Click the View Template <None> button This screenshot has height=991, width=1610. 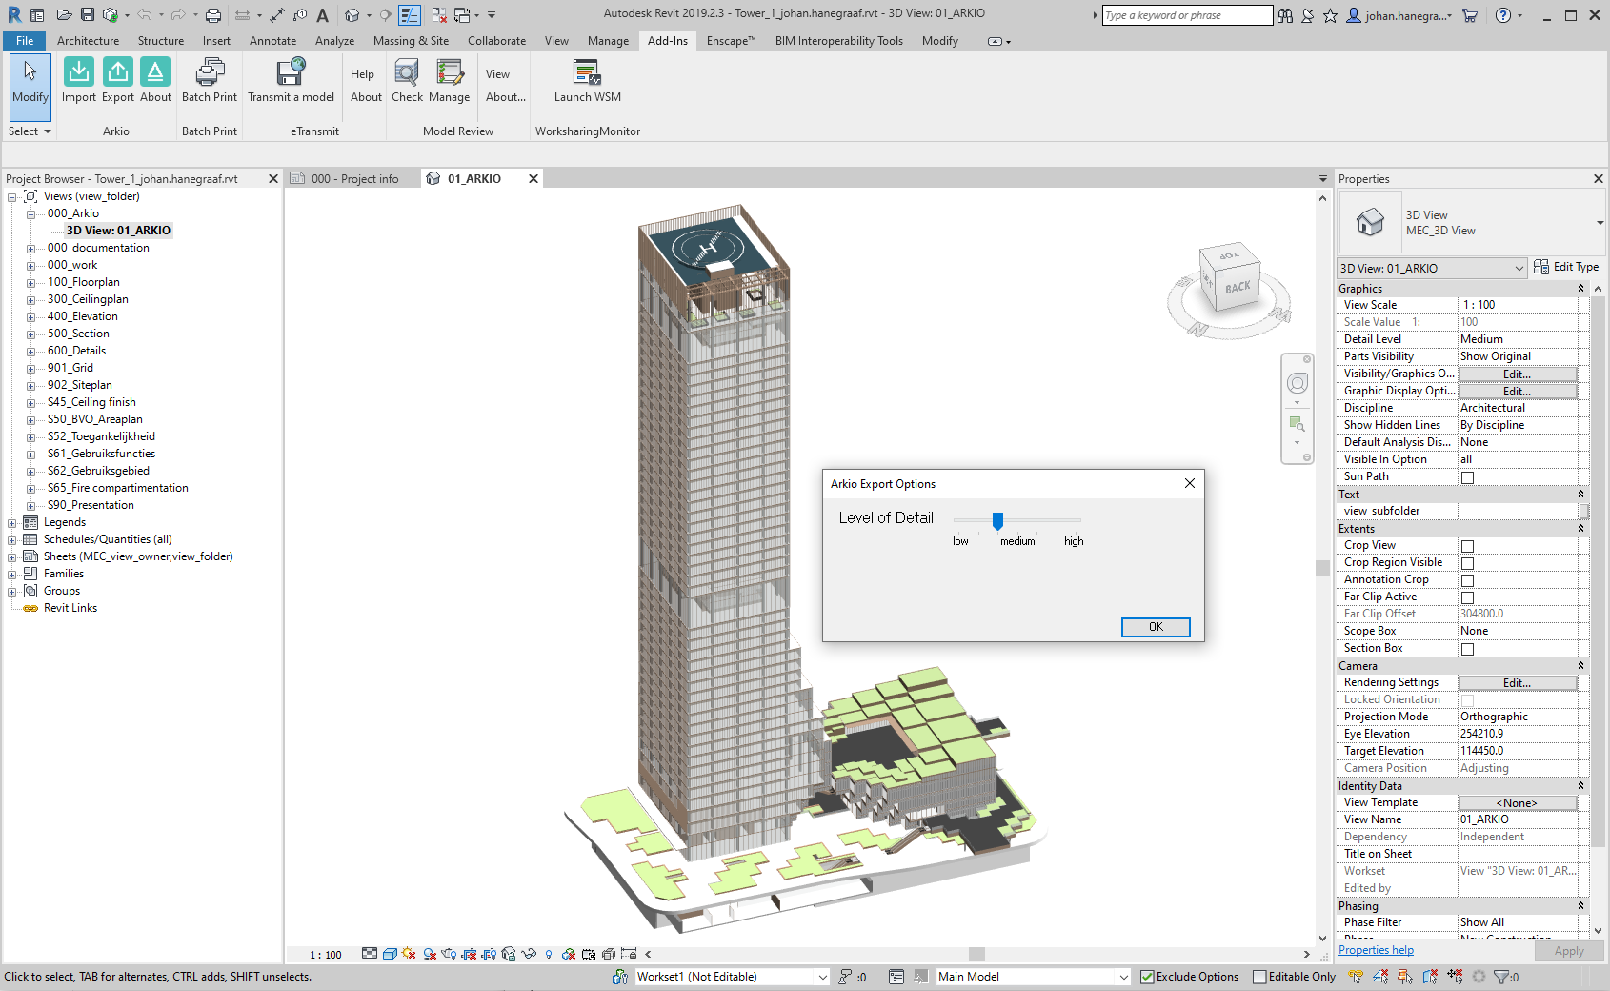click(x=1517, y=803)
